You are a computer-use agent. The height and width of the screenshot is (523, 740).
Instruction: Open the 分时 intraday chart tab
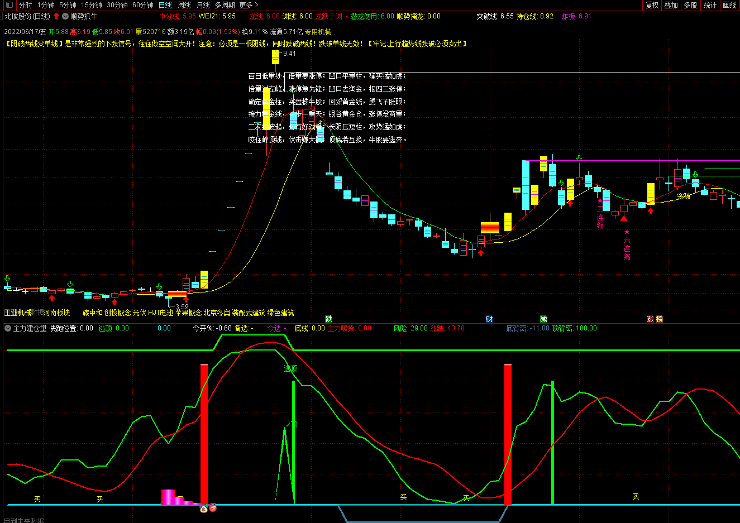26,5
